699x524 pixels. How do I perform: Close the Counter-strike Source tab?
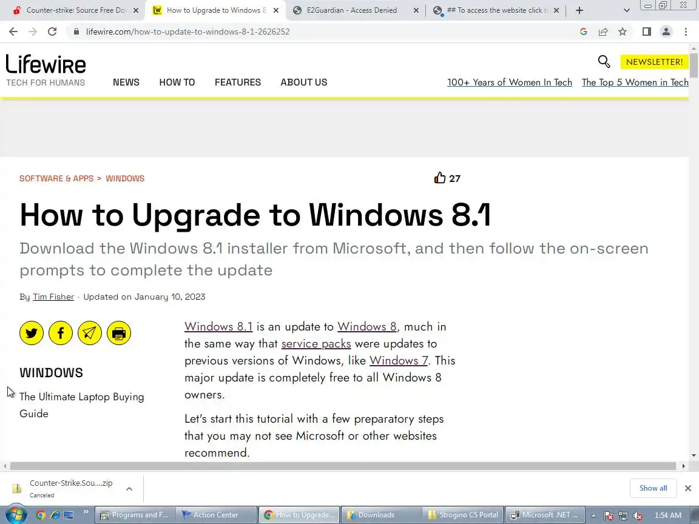pos(136,10)
